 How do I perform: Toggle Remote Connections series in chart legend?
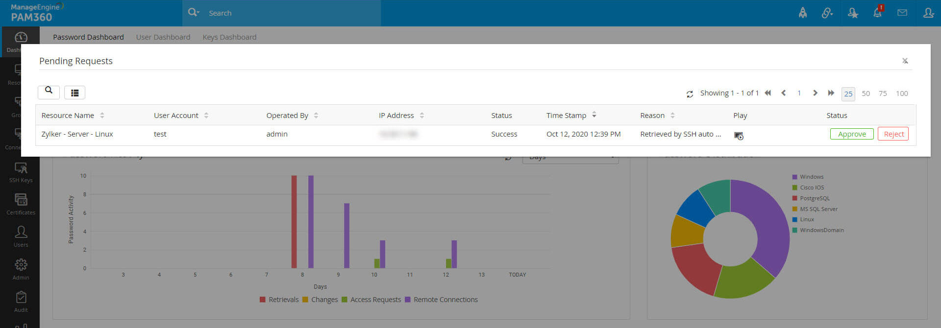point(441,300)
